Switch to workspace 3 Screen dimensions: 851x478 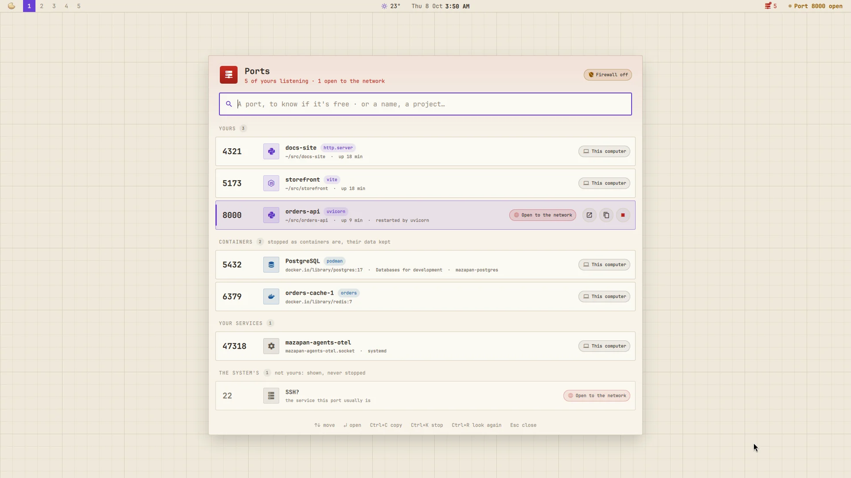point(54,6)
